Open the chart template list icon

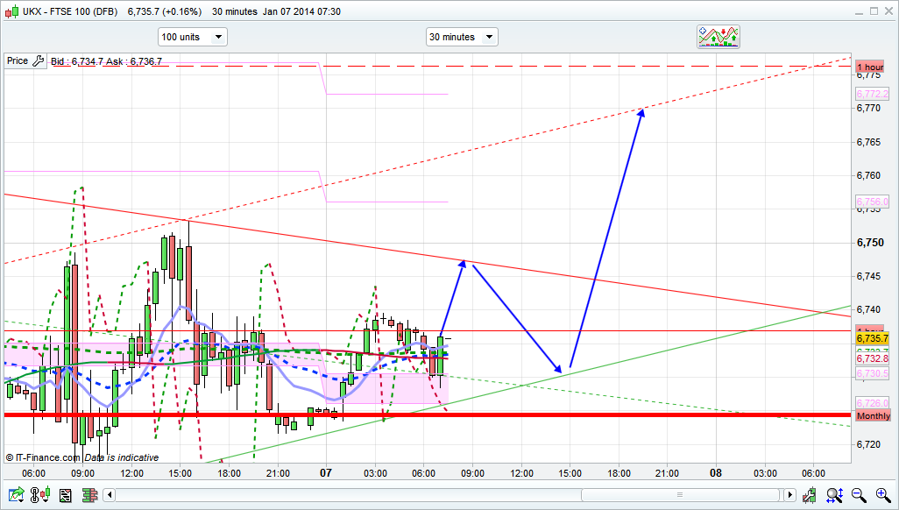point(64,496)
